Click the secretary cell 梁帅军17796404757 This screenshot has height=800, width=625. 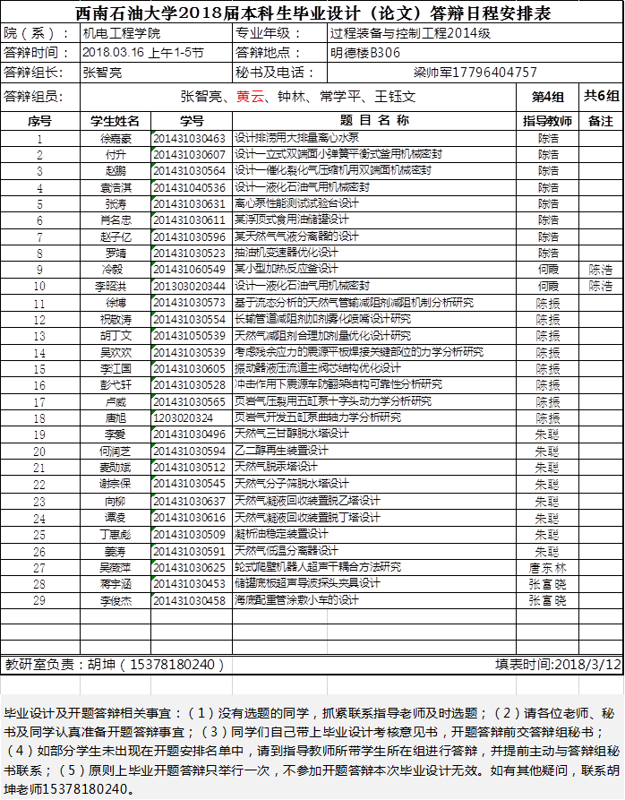click(x=475, y=73)
